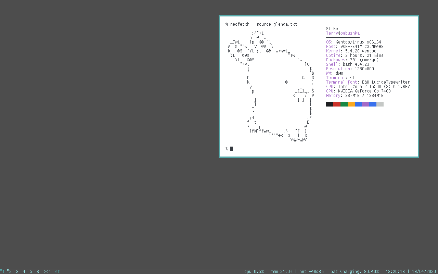
Task: Click the 'WM: dwm' line
Action: pos(335,73)
